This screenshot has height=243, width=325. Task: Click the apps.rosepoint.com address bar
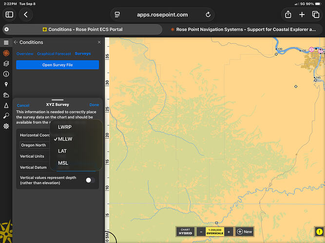pyautogui.click(x=162, y=15)
